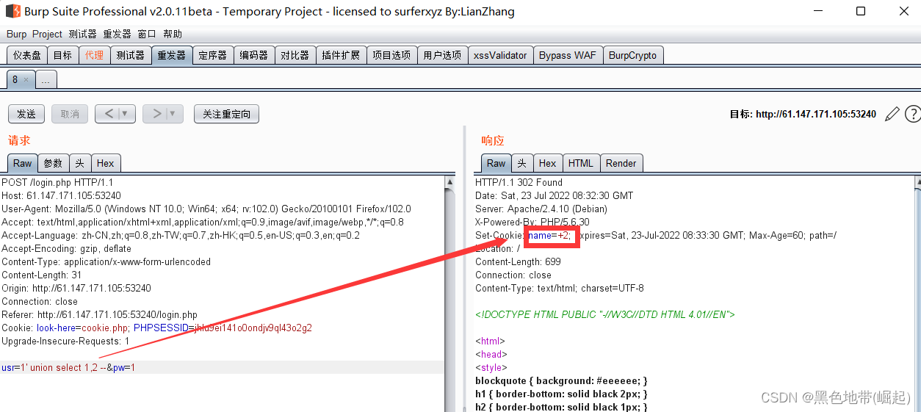Click the pencil icon to edit the target
Screen dimensions: 921x412
coord(892,114)
